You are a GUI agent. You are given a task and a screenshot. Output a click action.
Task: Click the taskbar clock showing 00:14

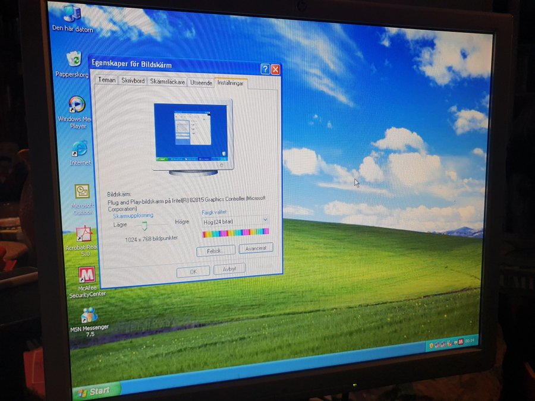[470, 340]
